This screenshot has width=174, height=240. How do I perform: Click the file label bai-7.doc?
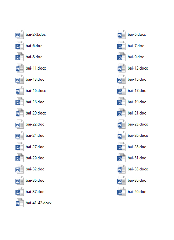point(136,46)
